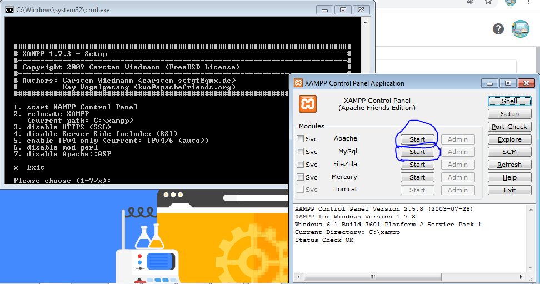Screen dimensions: 540x284
Task: Maximize the cmd.exe window
Action: 343,9
